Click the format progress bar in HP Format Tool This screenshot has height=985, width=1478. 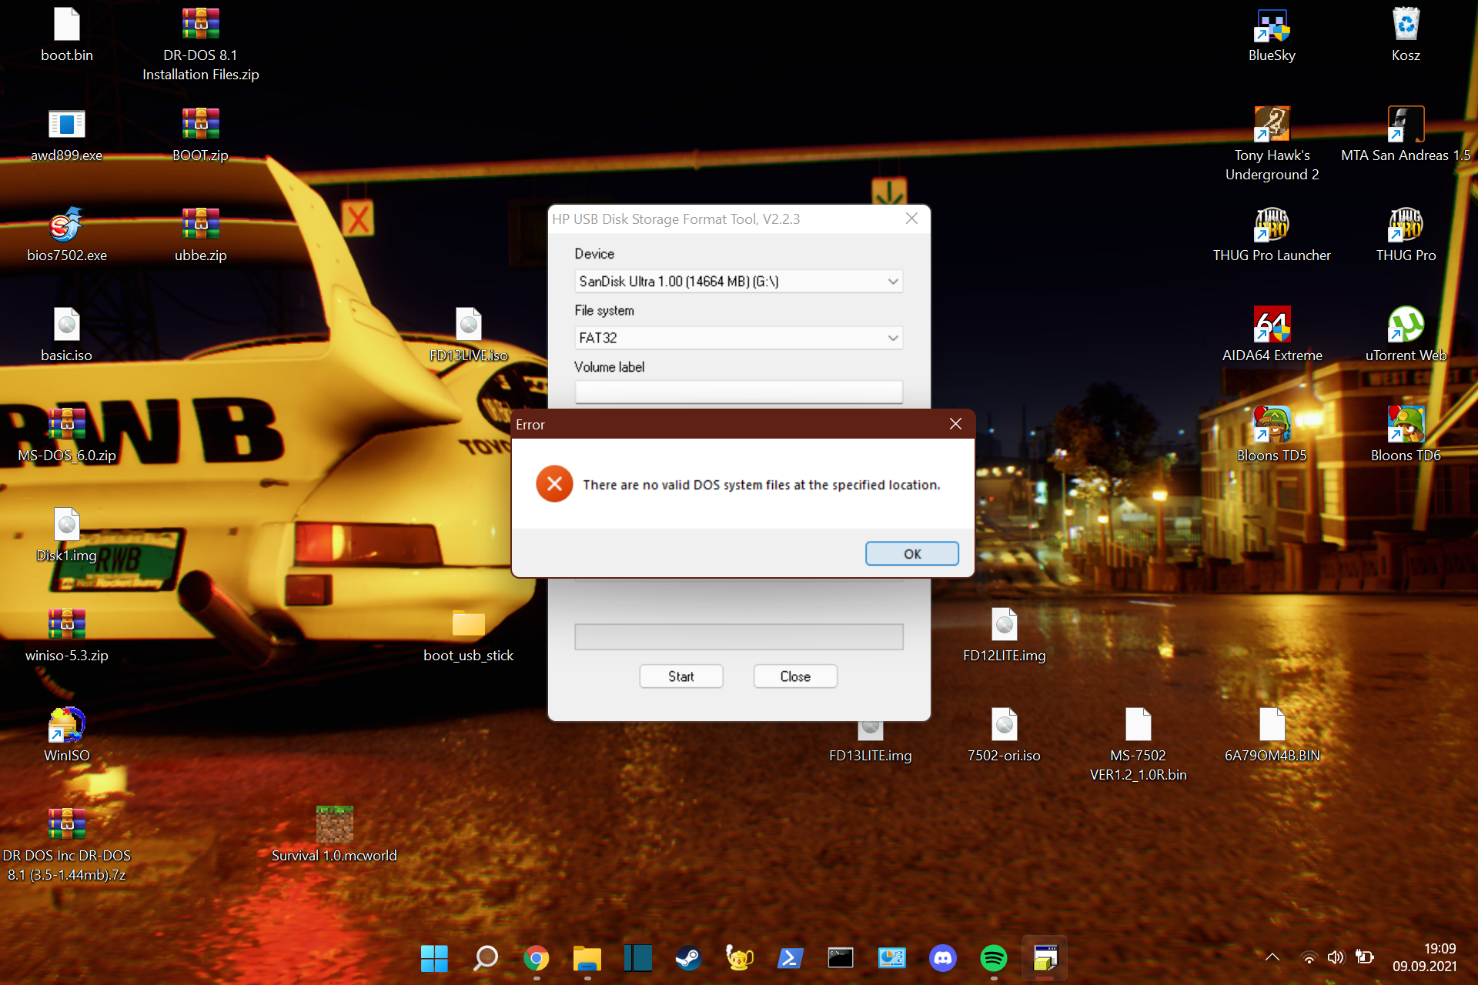click(x=739, y=637)
